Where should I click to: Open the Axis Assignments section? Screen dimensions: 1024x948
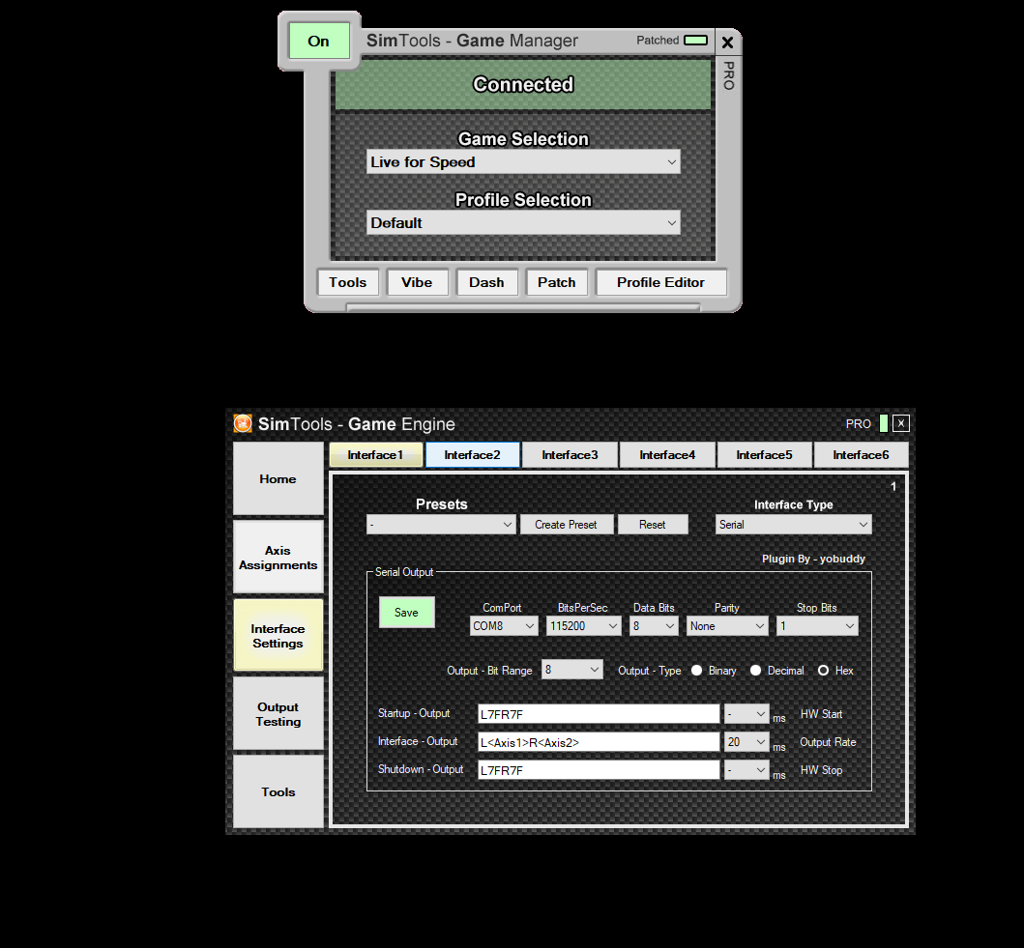tap(278, 558)
